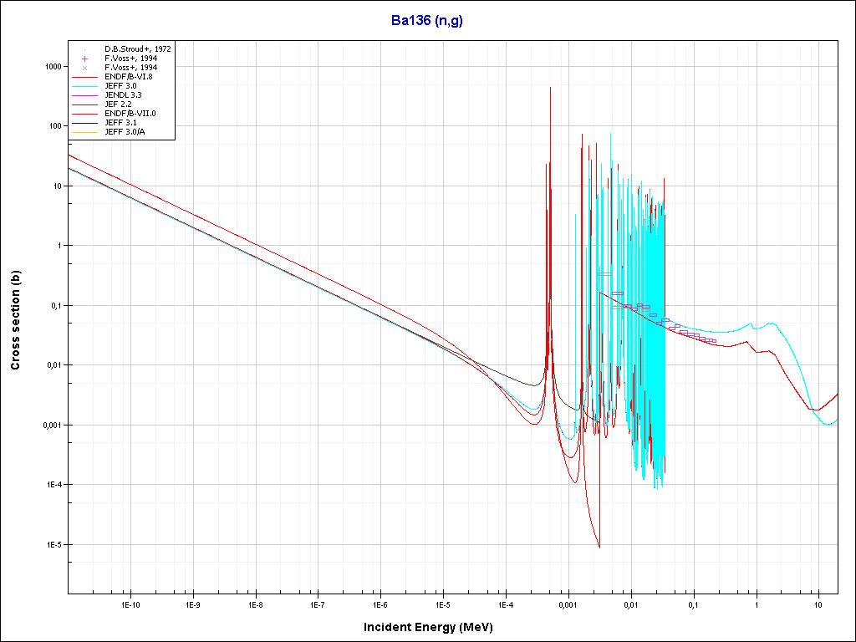Select the ENDF/B-VI.8 red line sample

pyautogui.click(x=85, y=77)
